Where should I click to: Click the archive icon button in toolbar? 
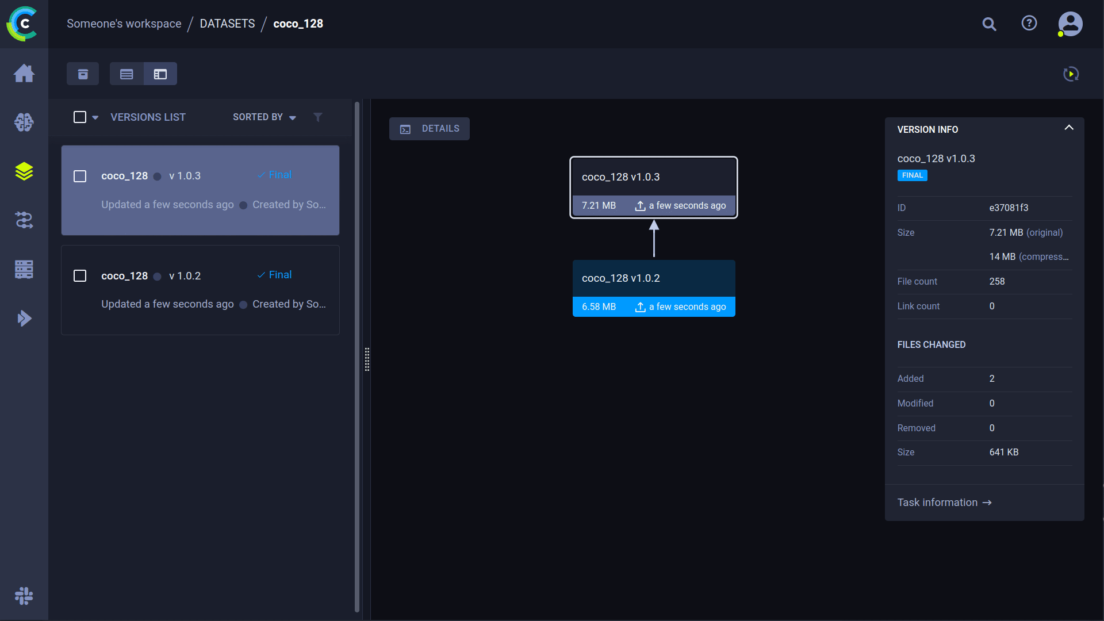point(83,74)
